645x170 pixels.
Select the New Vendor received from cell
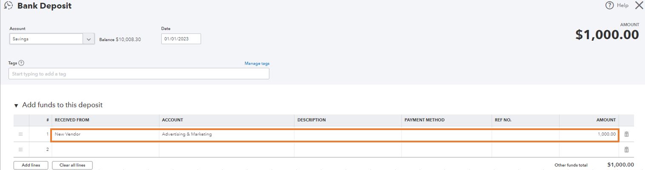pos(105,134)
